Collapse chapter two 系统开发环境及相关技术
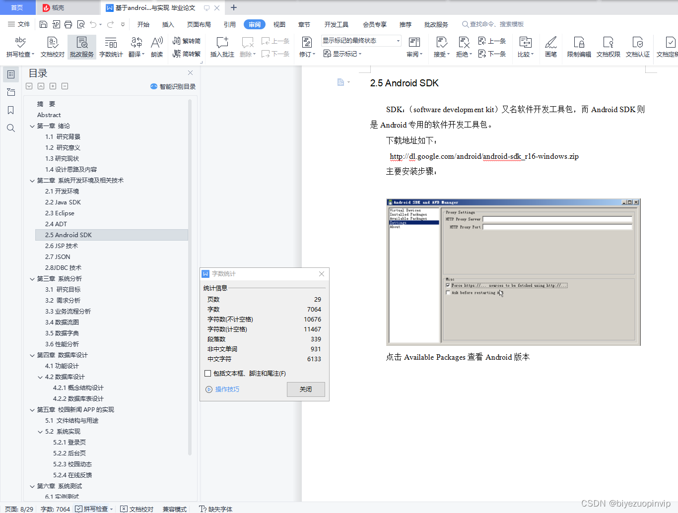Image resolution: width=678 pixels, height=513 pixels. pyautogui.click(x=32, y=181)
